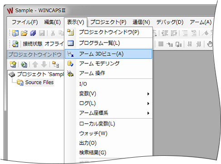The image size is (221, 164).
Task: Click the プロジェクトウインドウ menu entry icon
Action: 70,32
